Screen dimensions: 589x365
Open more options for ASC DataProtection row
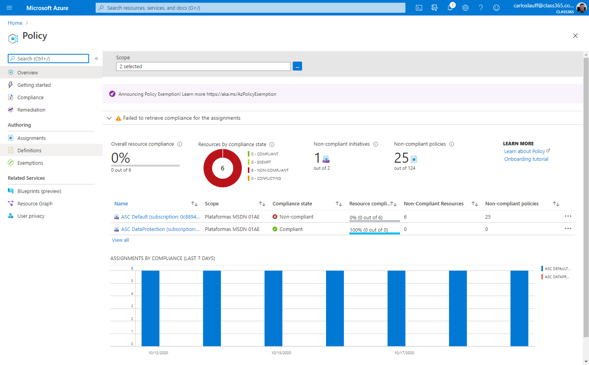(568, 229)
